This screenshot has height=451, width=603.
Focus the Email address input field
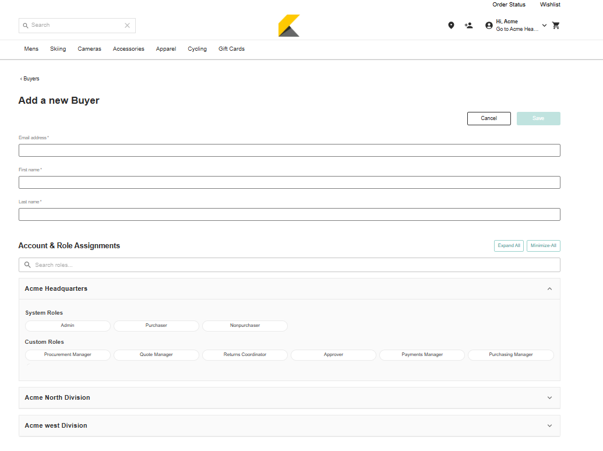point(289,150)
